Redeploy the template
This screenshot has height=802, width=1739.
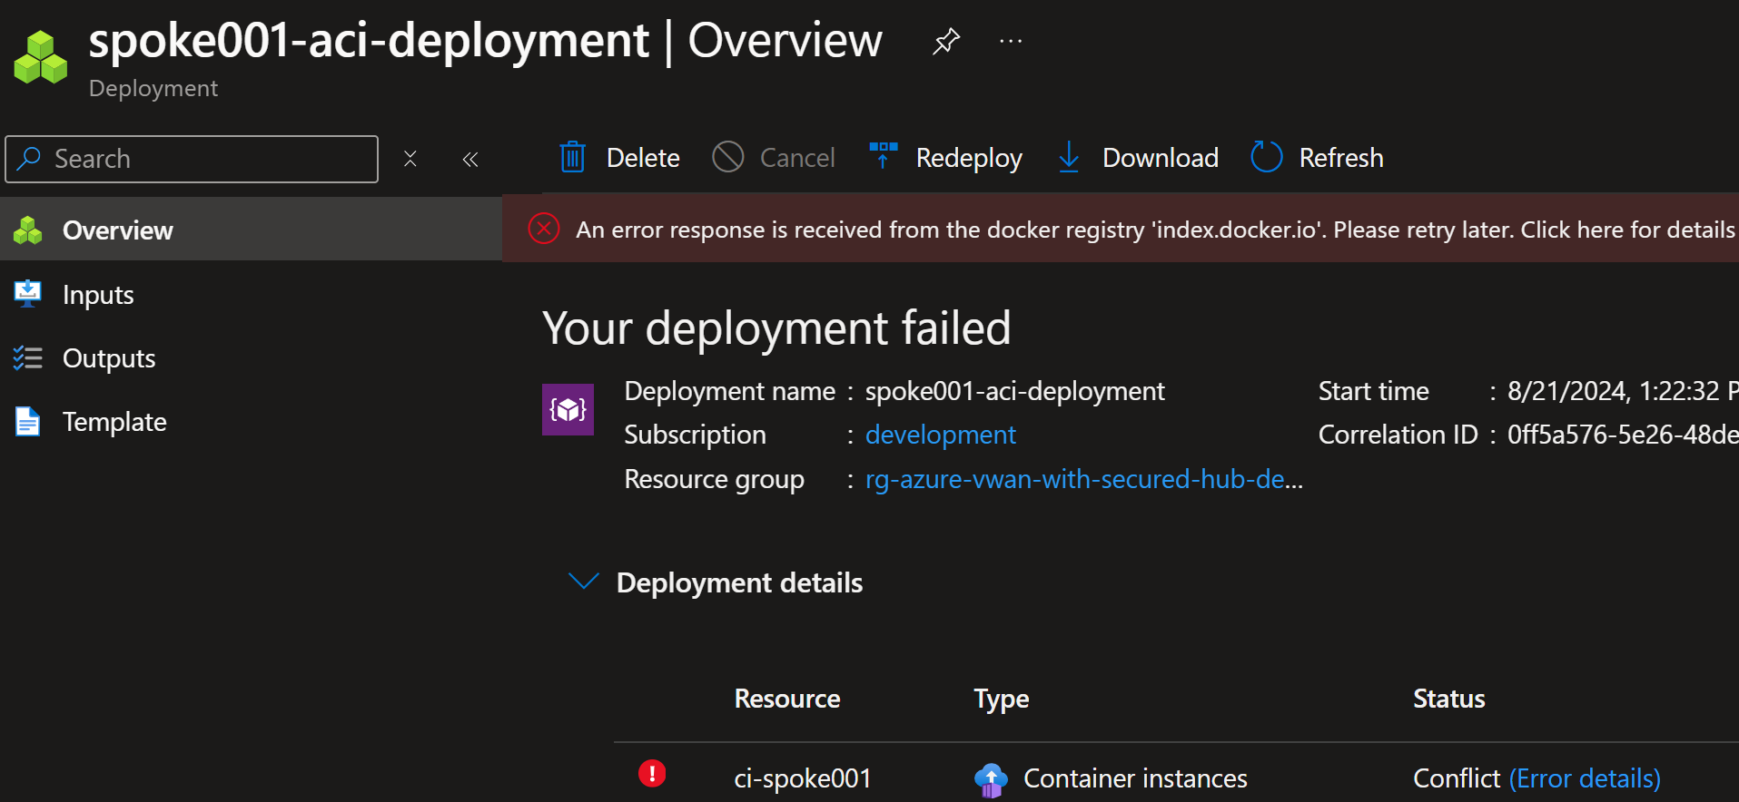click(945, 158)
